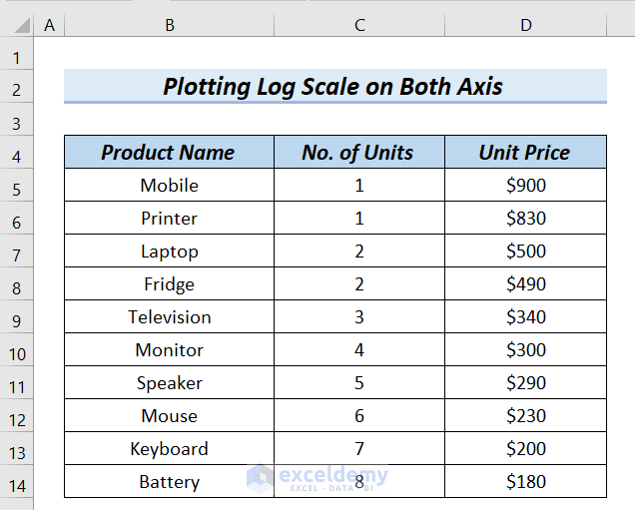Click the 'Product Name' header cell

(169, 153)
